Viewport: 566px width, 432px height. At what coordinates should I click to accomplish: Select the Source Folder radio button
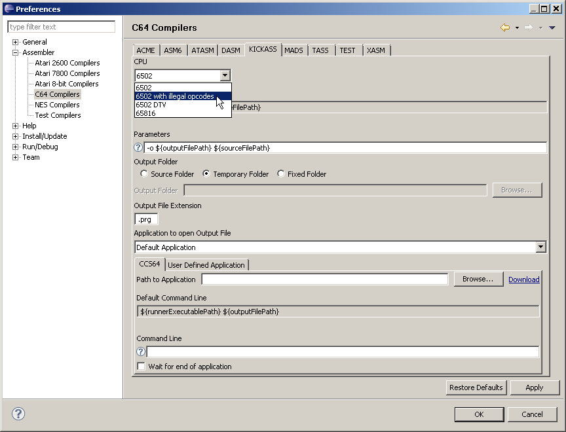click(144, 174)
